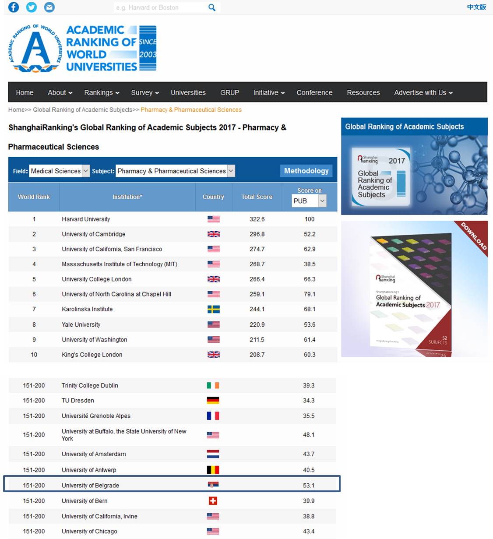493x539 pixels.
Task: Open University of North Carolina at Chapel Hill link
Action: 116,294
